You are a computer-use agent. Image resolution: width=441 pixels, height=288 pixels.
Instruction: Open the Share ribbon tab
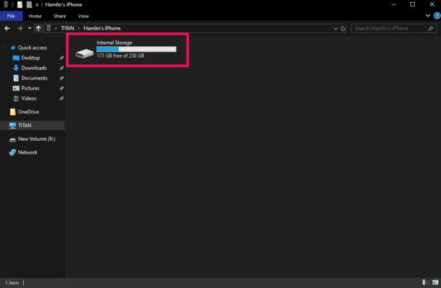click(x=59, y=16)
